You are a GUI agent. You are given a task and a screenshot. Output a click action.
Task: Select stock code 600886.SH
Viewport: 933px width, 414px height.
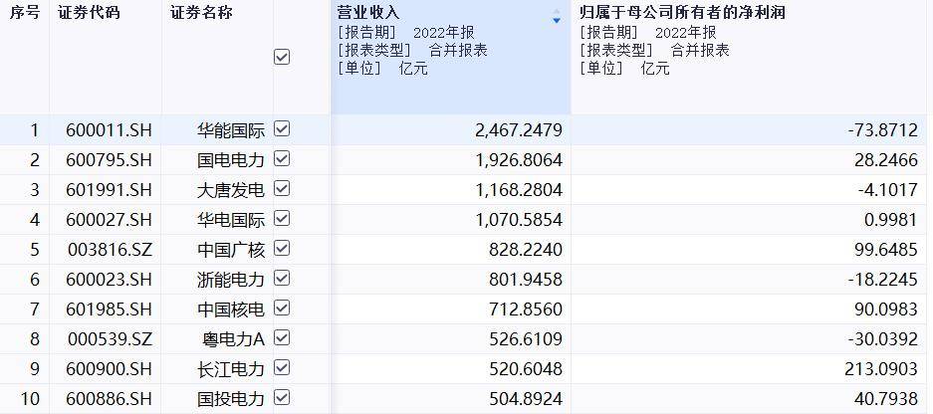coord(109,398)
